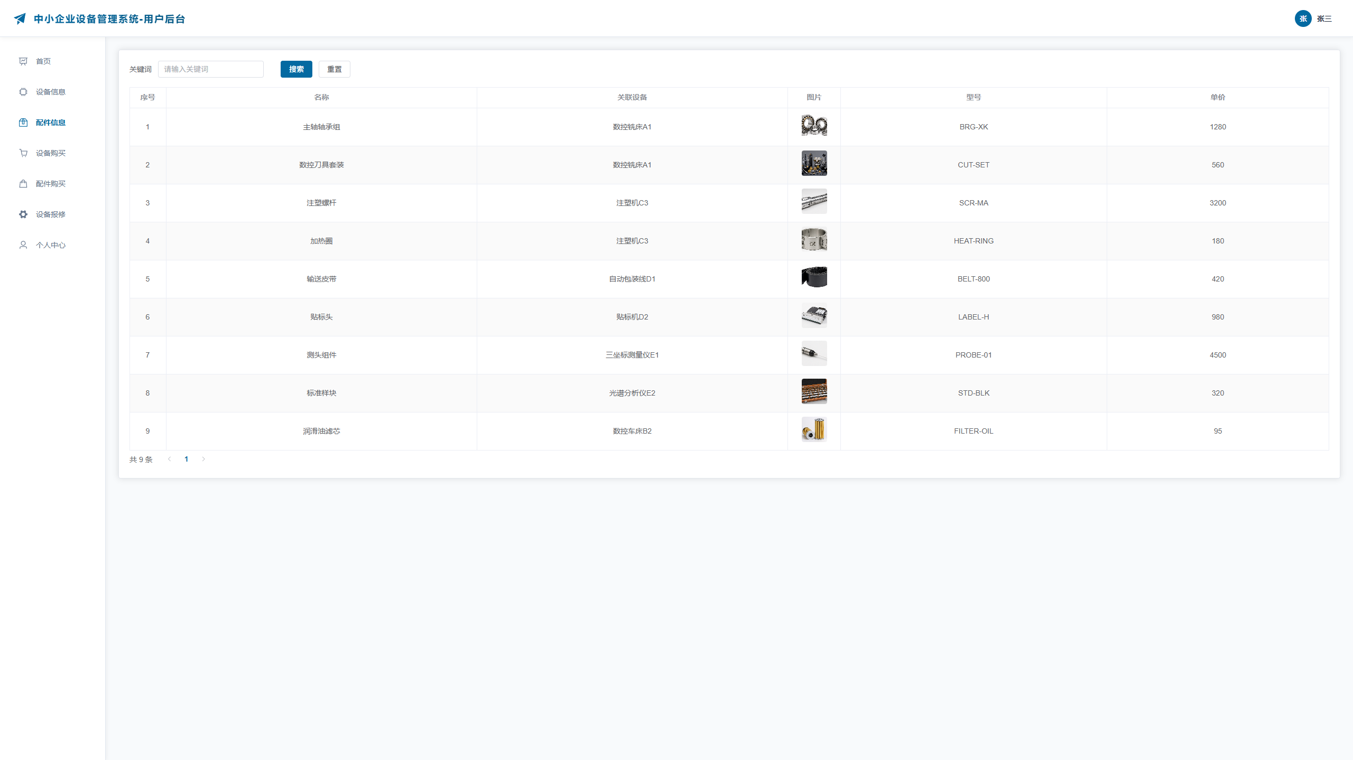Viewport: 1353px width, 760px height.
Task: Open the 润滑油滤芯 filter thumbnail
Action: pos(814,429)
